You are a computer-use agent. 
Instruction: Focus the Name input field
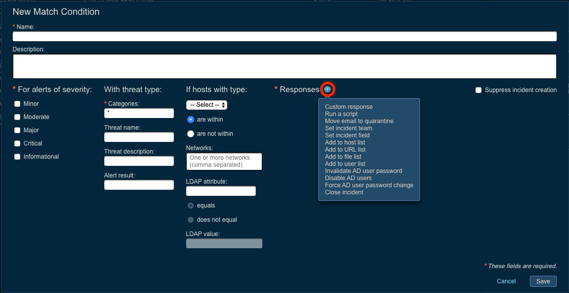[x=284, y=37]
